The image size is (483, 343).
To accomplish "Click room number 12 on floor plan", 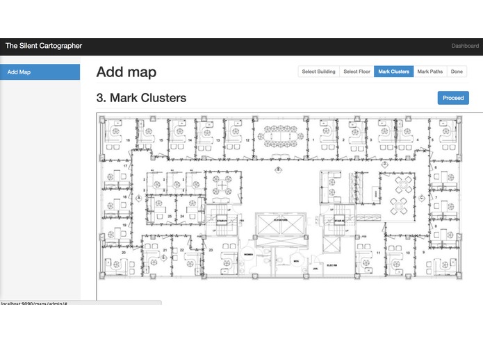I will 247,140.
